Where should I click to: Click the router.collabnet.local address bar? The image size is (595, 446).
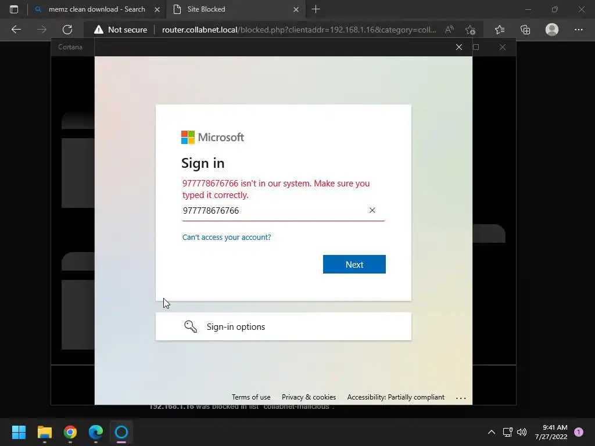coord(299,30)
